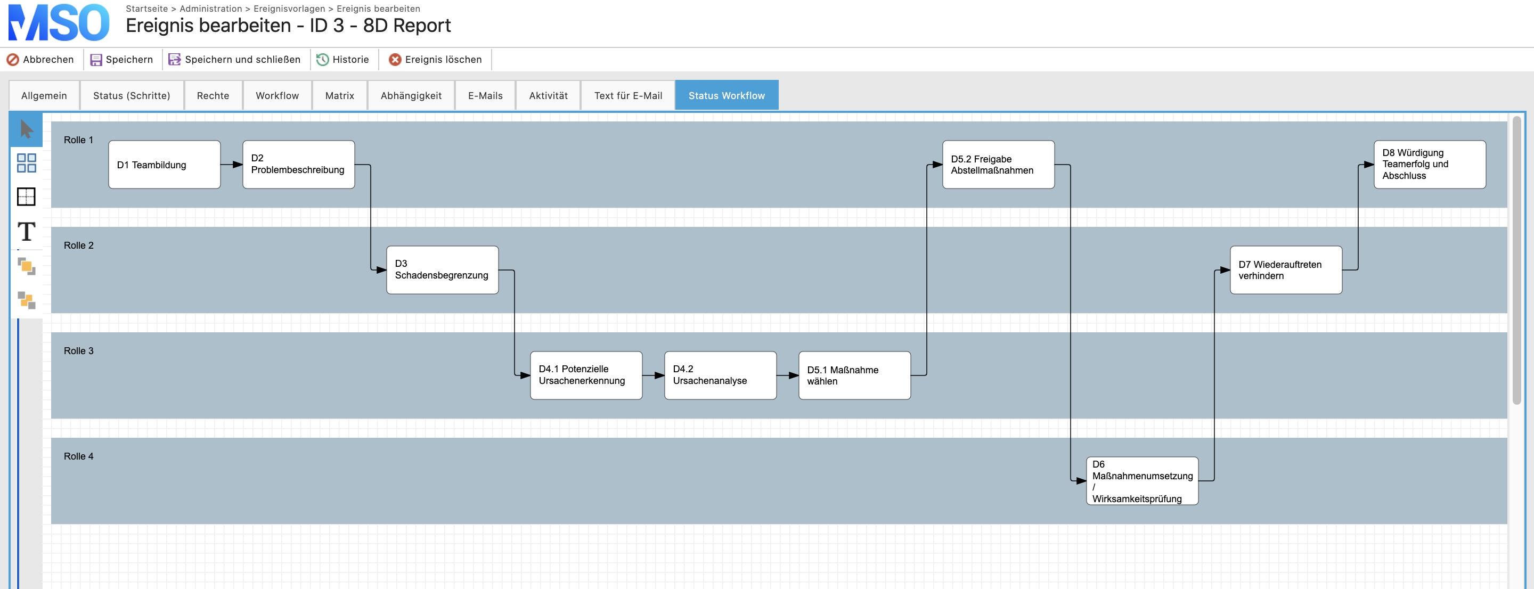
Task: Open the Status (Schritte) tab
Action: [132, 96]
